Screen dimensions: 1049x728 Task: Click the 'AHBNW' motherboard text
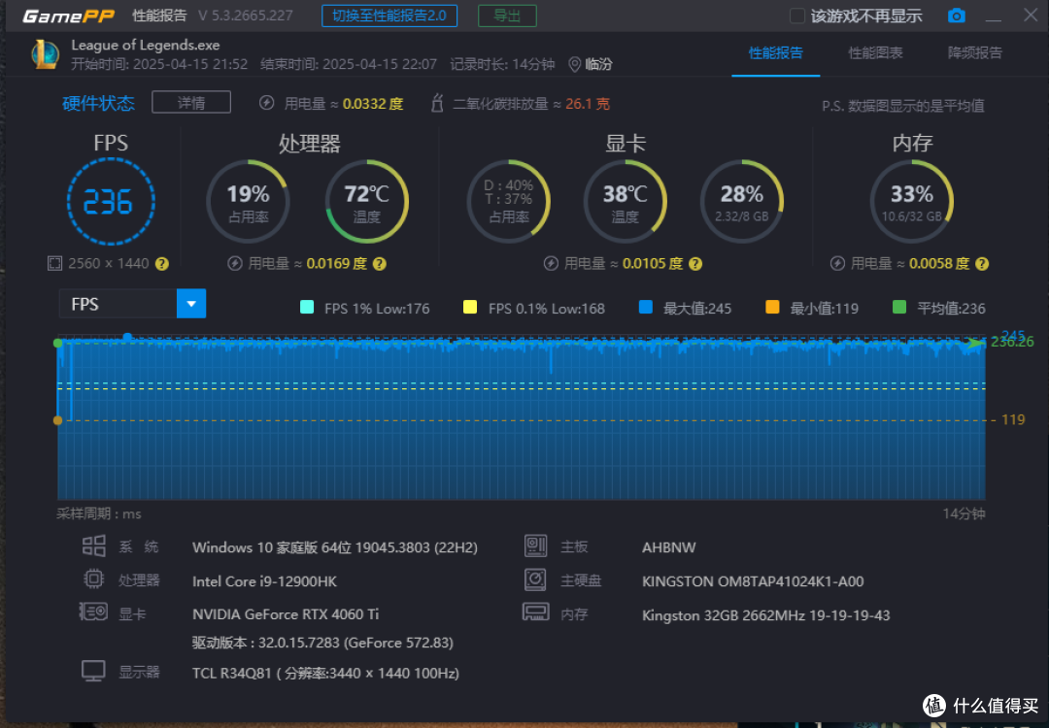(x=669, y=546)
